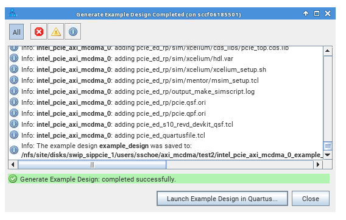Click the green success checkmark icon
This screenshot has height=220, width=346.
(x=13, y=179)
